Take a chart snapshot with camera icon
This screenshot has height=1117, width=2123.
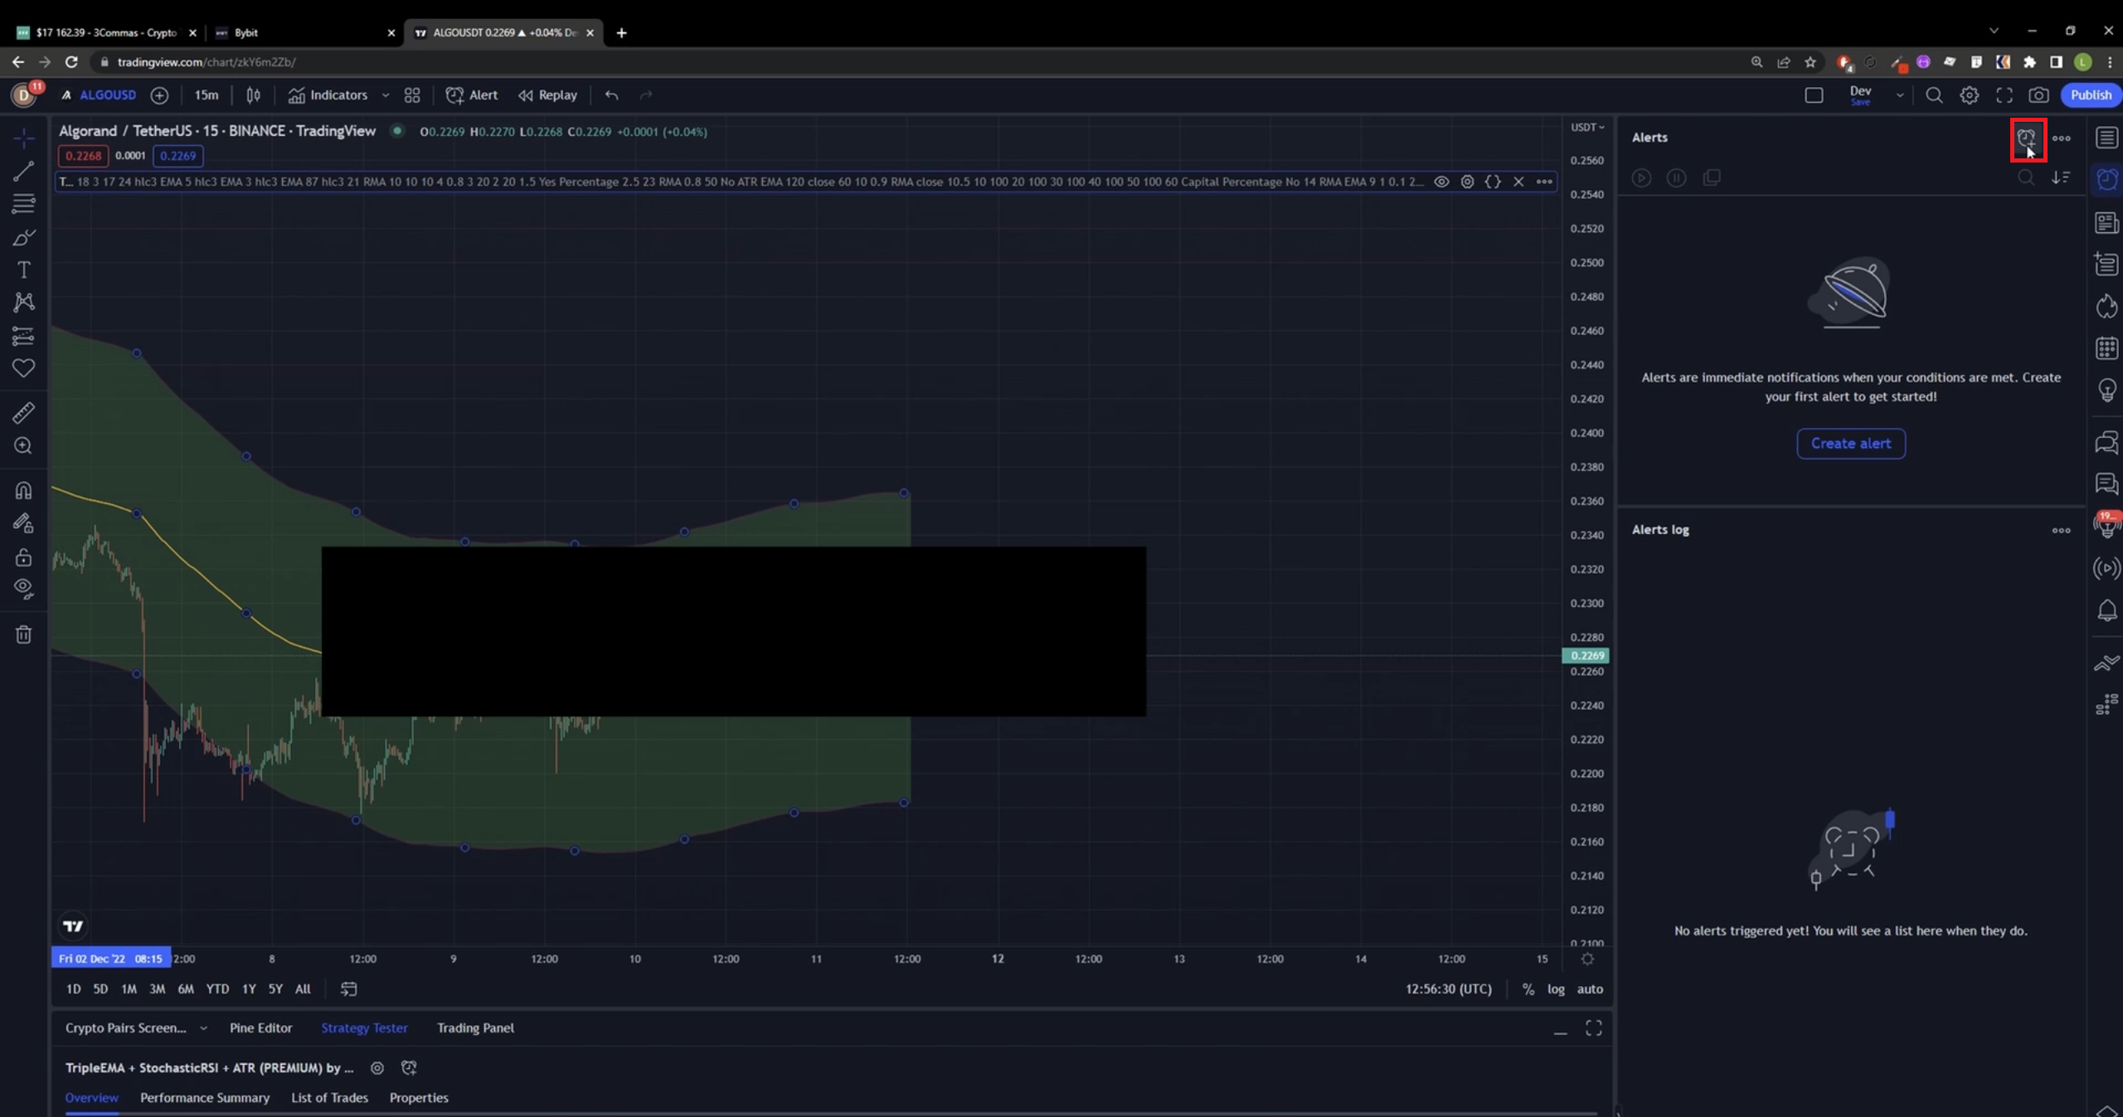2038,95
